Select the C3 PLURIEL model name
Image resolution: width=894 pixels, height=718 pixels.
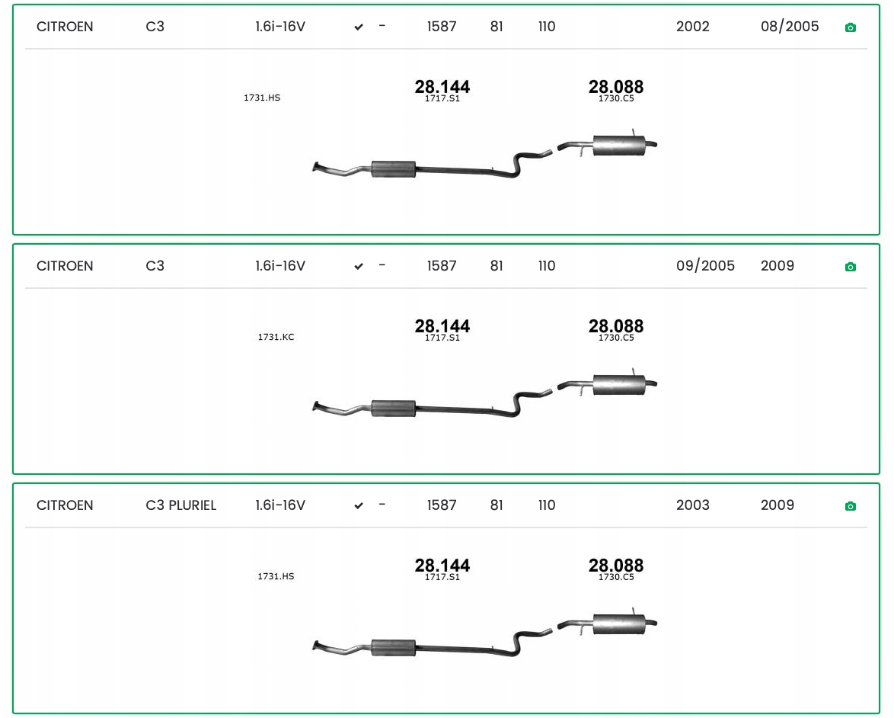[x=181, y=505]
